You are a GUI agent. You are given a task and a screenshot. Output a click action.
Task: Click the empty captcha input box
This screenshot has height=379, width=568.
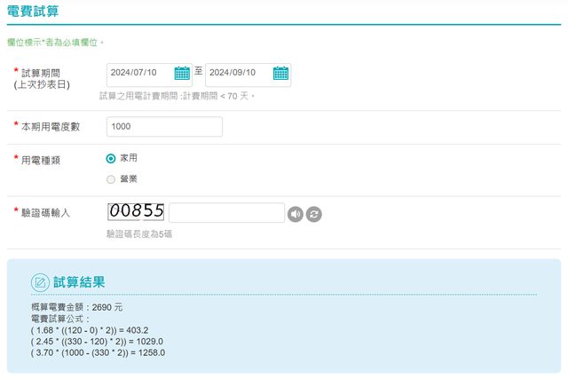226,213
